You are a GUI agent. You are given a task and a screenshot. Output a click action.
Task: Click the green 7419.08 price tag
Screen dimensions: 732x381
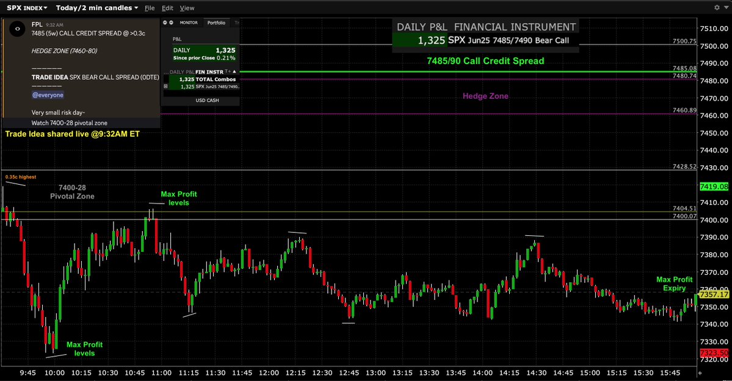(x=714, y=187)
